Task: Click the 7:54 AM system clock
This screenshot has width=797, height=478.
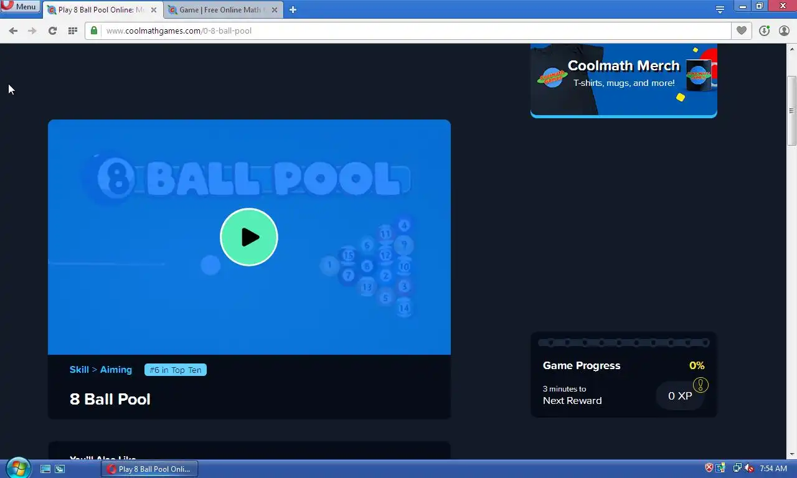Action: pyautogui.click(x=773, y=469)
